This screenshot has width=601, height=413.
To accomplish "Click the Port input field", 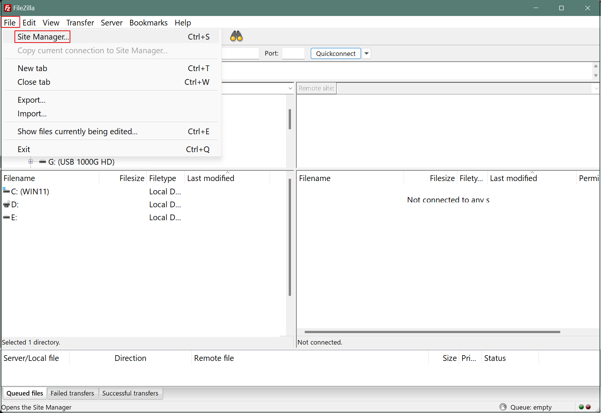I will tap(293, 54).
